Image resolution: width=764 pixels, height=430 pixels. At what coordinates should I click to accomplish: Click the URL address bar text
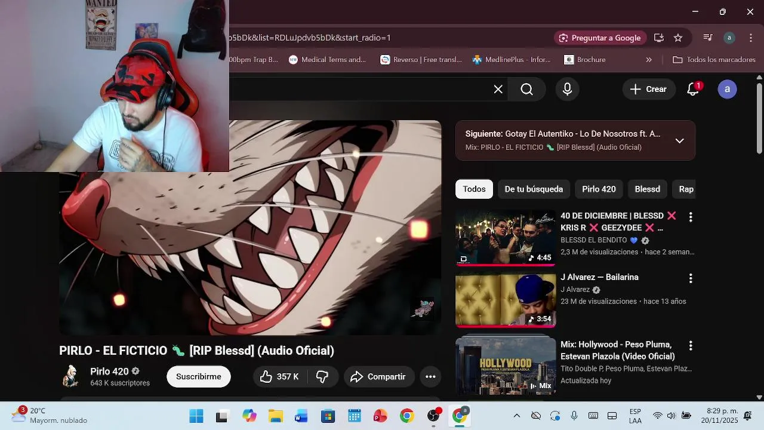310,38
